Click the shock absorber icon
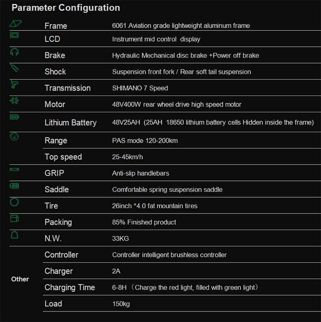 pyautogui.click(x=15, y=68)
